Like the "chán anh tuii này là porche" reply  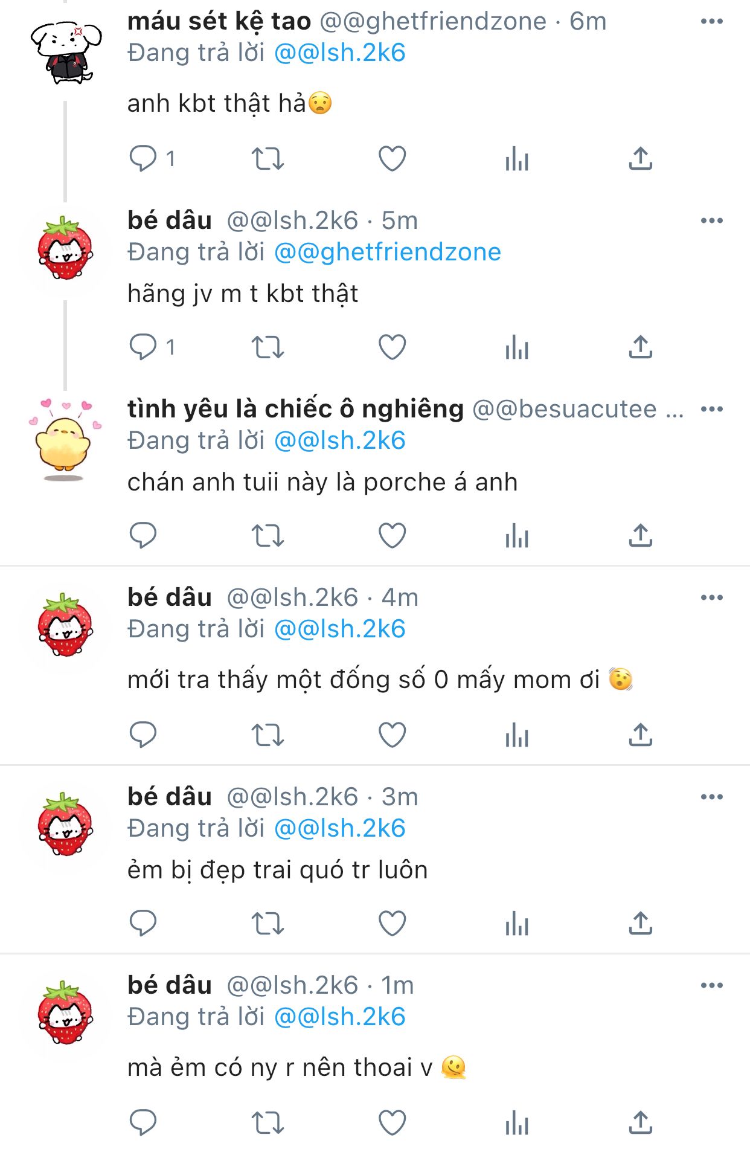[x=392, y=536]
